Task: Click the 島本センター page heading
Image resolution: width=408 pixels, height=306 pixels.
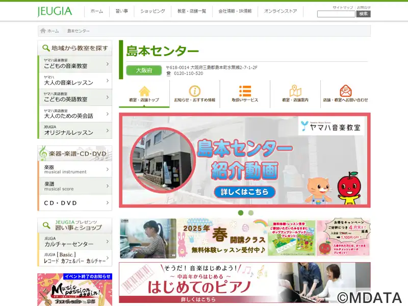Action: pos(162,51)
